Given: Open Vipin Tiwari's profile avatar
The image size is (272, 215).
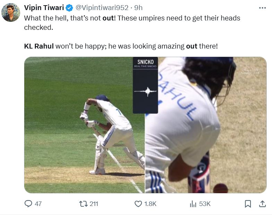Looking at the screenshot, I should pos(11,12).
